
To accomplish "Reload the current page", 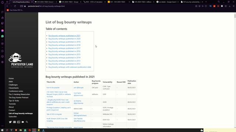I will (15, 6).
